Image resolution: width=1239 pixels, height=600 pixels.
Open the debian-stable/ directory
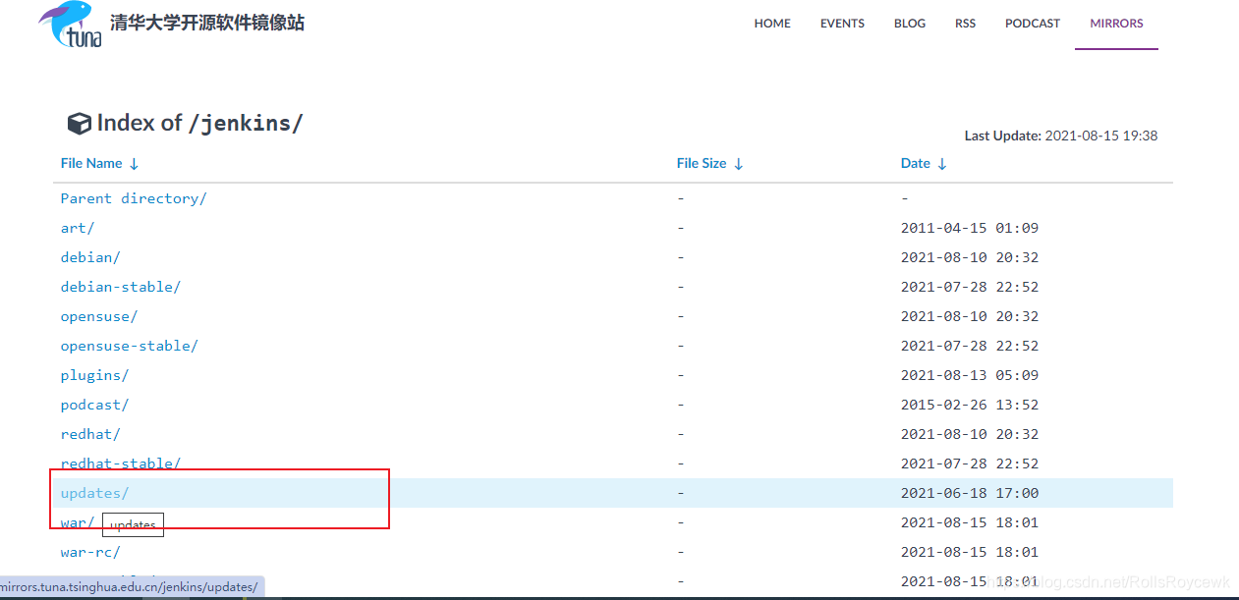pyautogui.click(x=121, y=287)
